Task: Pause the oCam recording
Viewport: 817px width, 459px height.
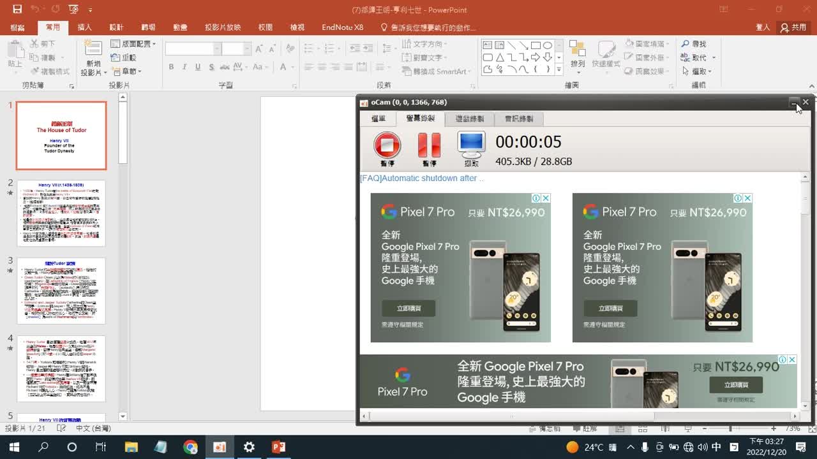Action: pos(429,145)
